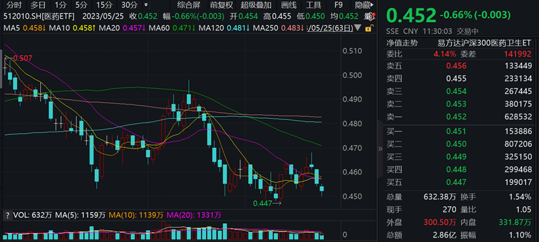539x242 pixels.
Task: Click the 买四 0.448 bid row
Action: click(x=459, y=169)
